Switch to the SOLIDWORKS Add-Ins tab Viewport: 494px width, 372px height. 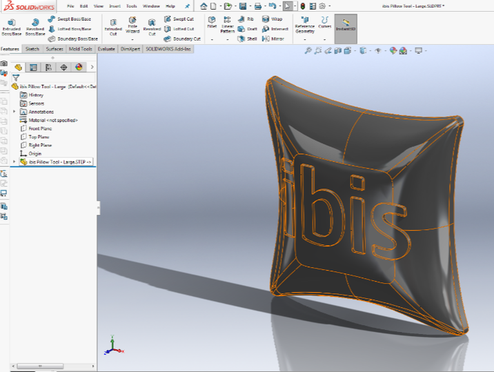pos(168,49)
